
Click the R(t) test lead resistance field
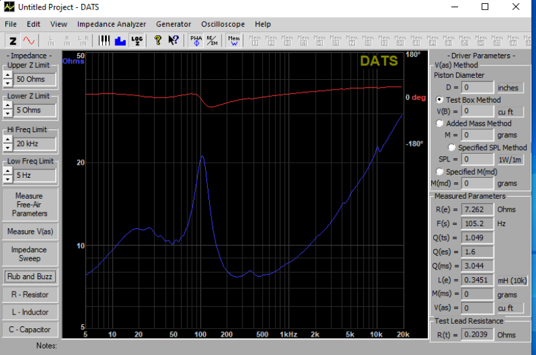coord(477,335)
